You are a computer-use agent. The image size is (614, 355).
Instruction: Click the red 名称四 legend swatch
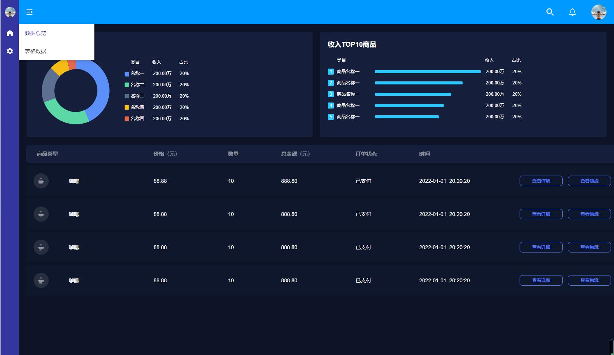tap(127, 119)
